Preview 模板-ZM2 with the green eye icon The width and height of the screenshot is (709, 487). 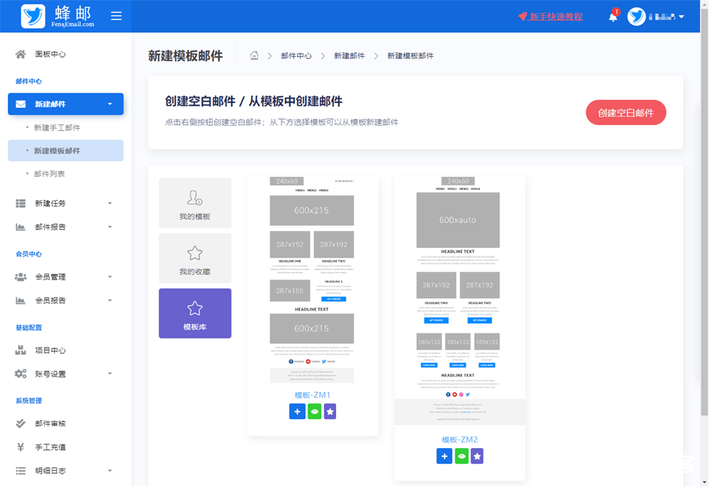point(462,457)
